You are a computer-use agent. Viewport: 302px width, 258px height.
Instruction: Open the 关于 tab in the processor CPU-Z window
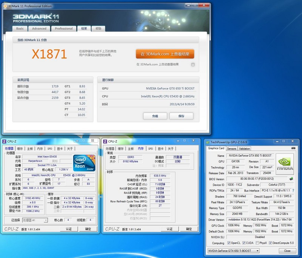coord(70,149)
